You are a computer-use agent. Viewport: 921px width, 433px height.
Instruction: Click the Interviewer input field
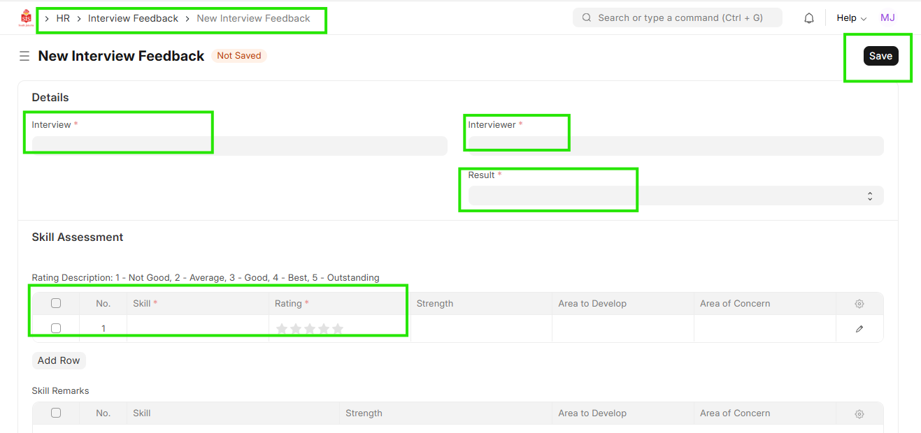[x=676, y=145]
